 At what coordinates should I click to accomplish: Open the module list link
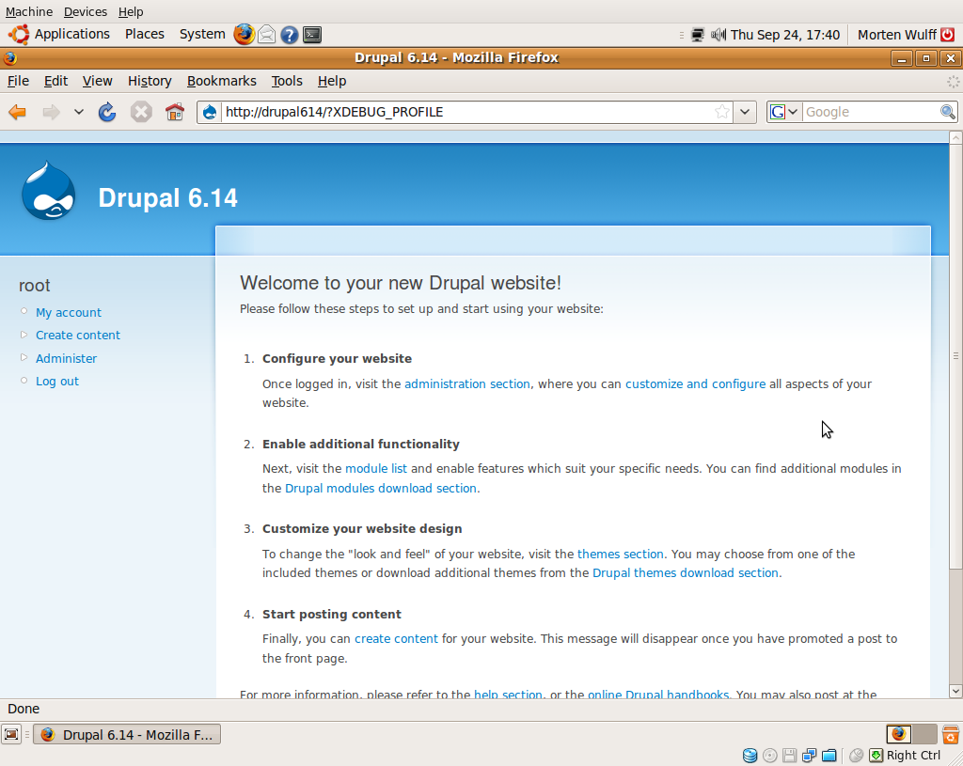pos(376,468)
